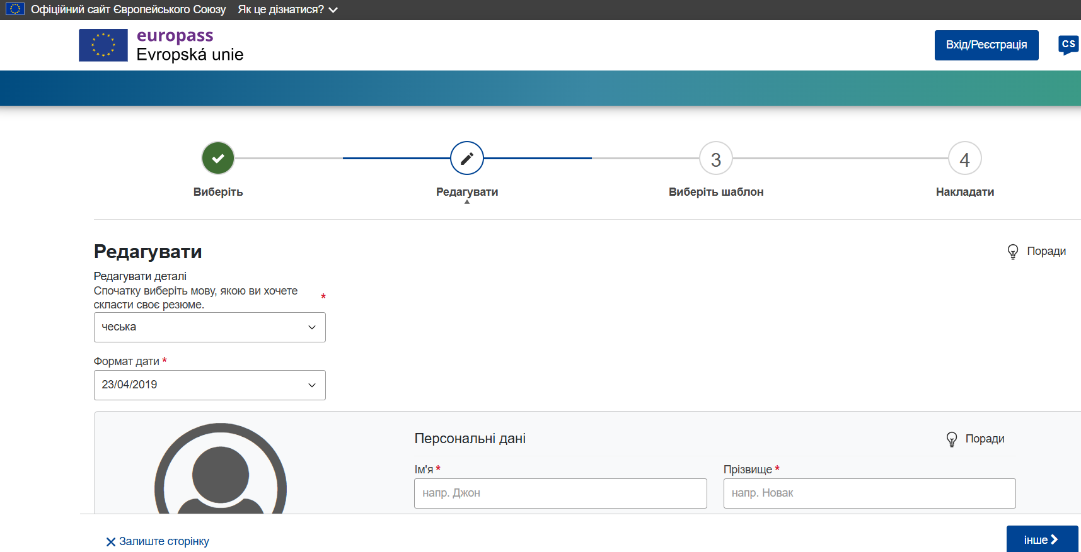
Task: Click the step 3 circle
Action: 715,159
